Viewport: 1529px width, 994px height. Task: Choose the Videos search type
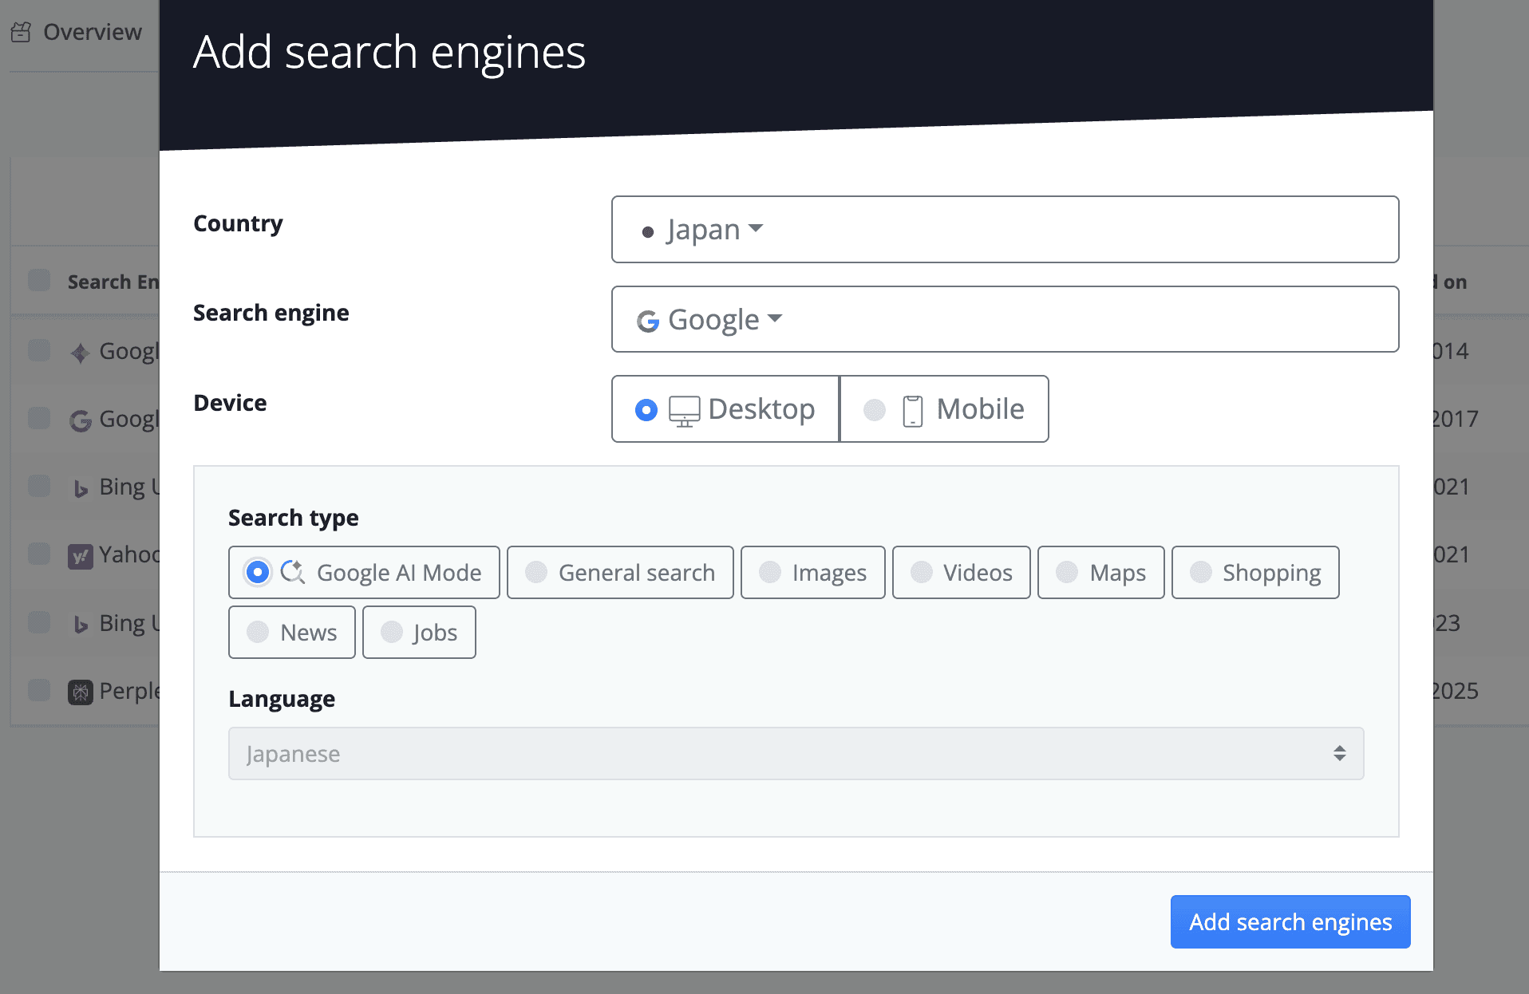pyautogui.click(x=962, y=573)
